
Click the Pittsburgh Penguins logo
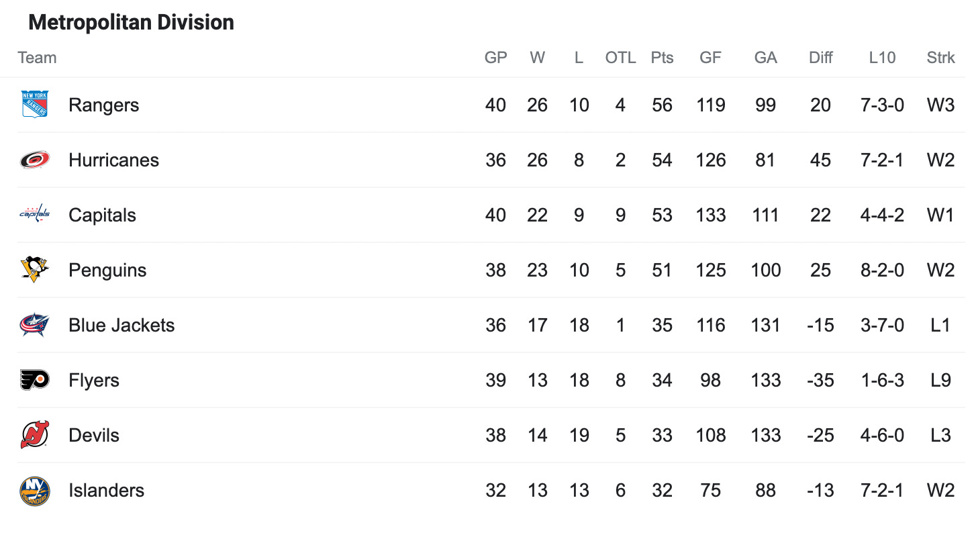34,270
